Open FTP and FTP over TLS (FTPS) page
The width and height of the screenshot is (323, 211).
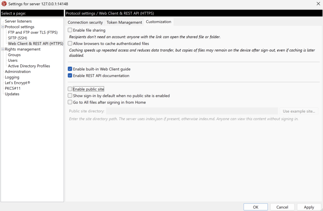point(33,32)
